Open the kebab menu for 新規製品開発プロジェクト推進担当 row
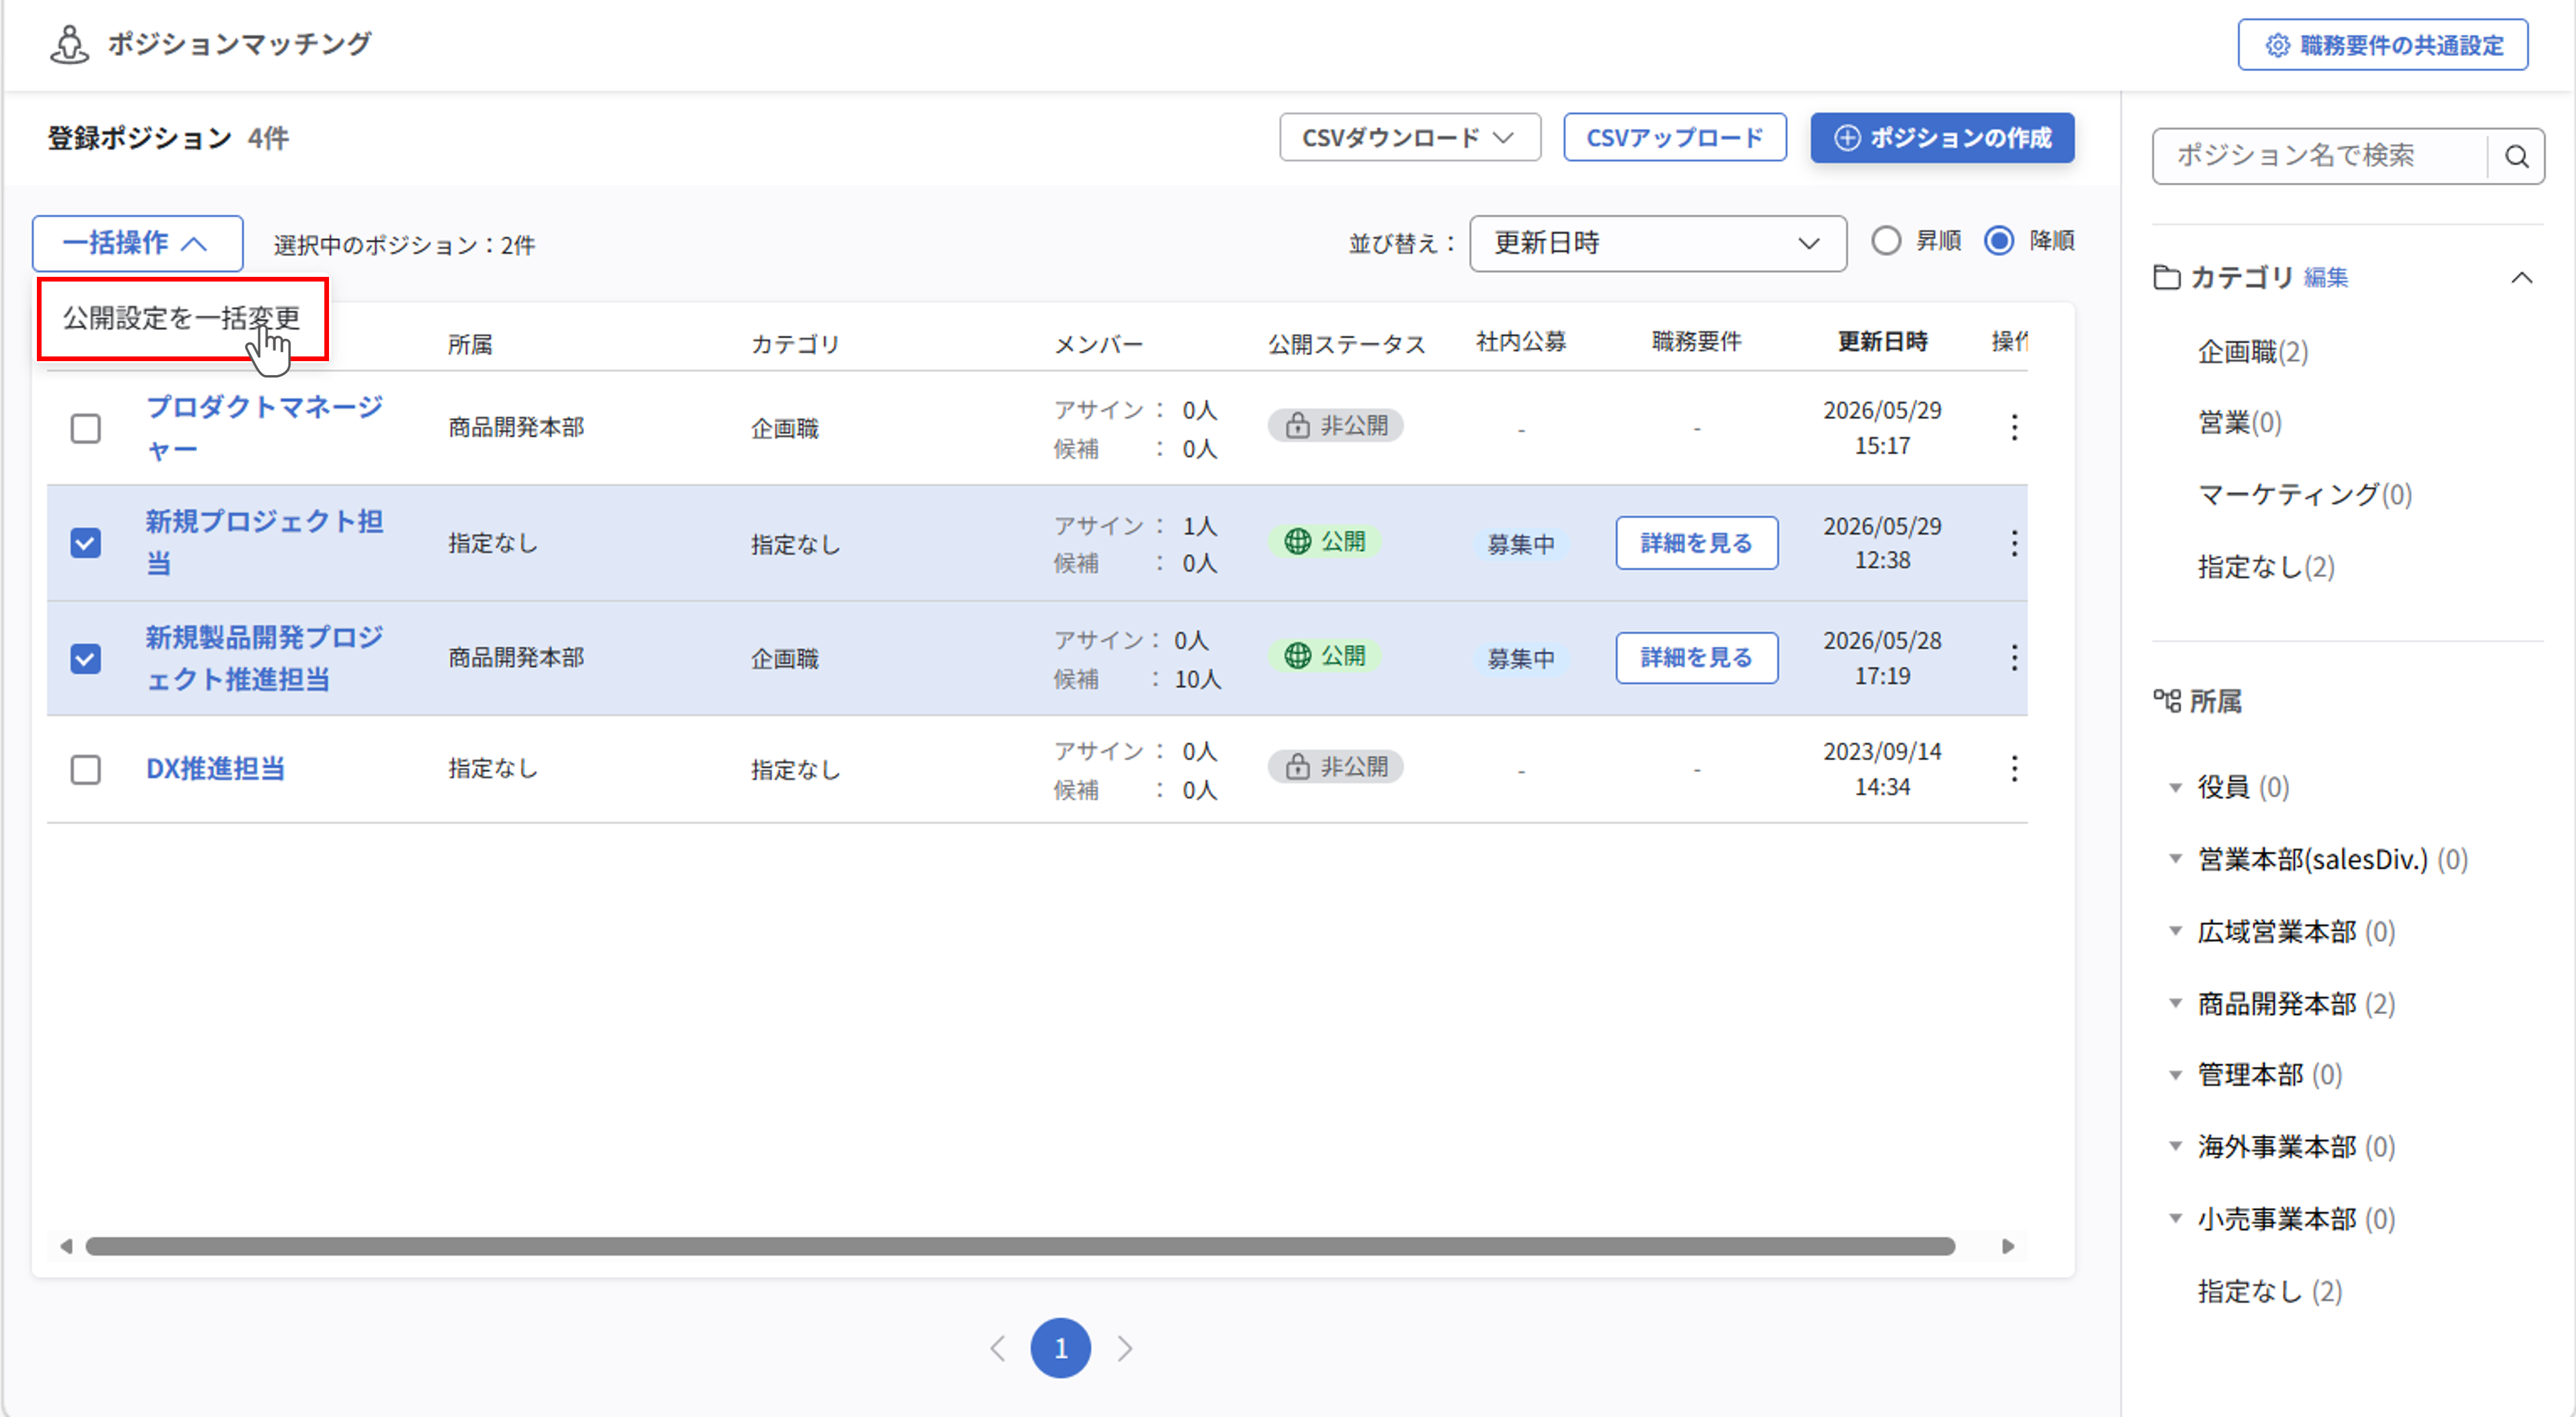 [x=2014, y=658]
